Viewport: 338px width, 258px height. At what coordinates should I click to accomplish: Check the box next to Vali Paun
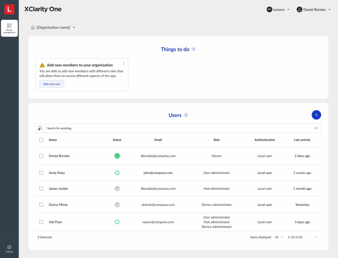coord(41,222)
